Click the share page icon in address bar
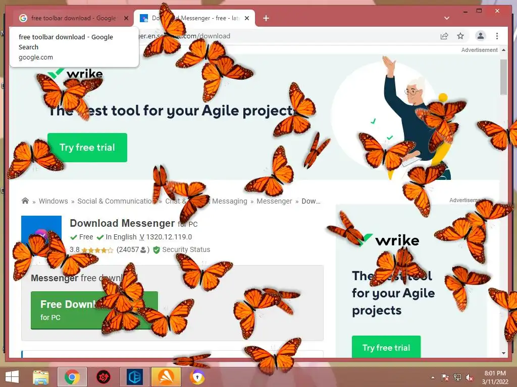 444,36
